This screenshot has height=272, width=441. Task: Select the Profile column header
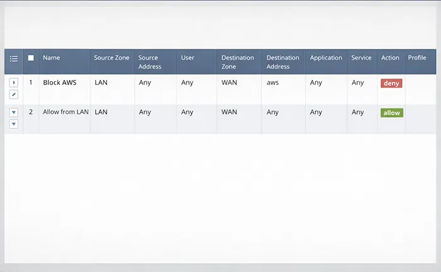(417, 58)
